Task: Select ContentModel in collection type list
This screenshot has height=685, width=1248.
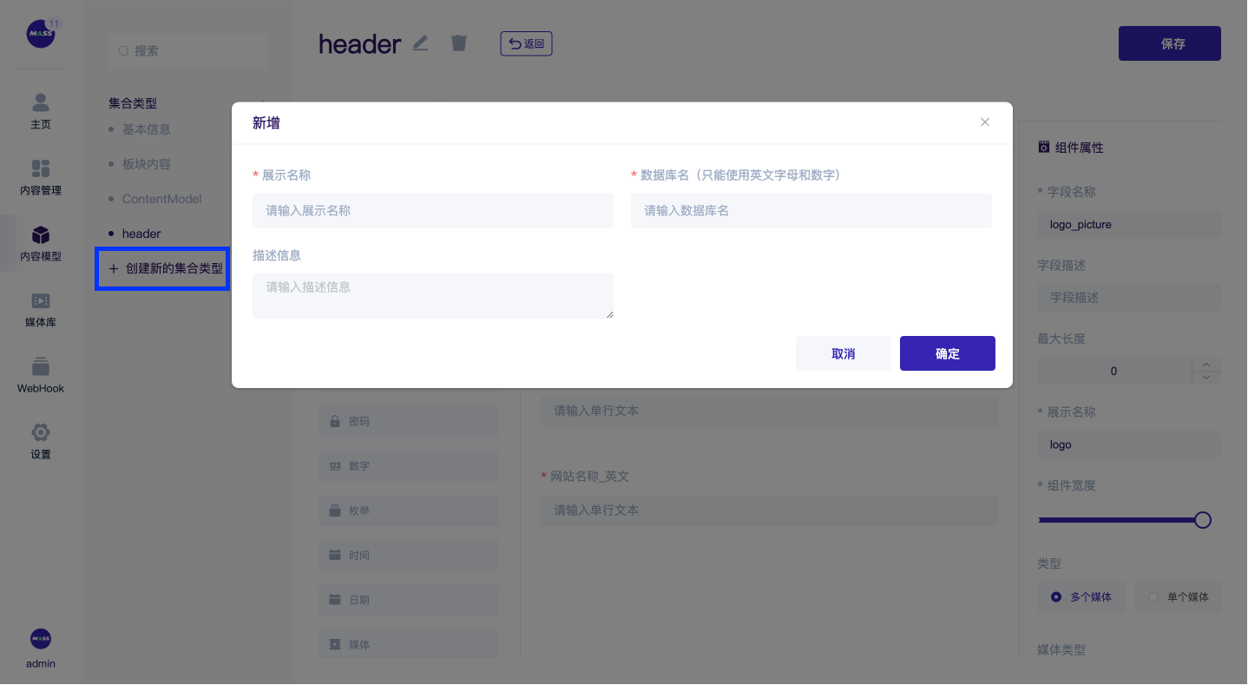Action: click(161, 199)
